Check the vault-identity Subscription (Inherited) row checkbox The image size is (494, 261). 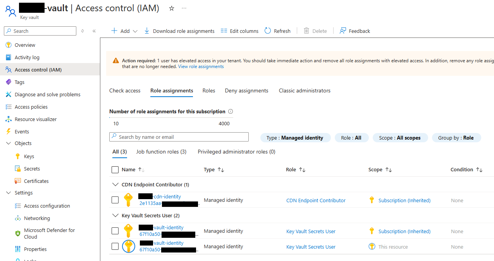(115, 231)
